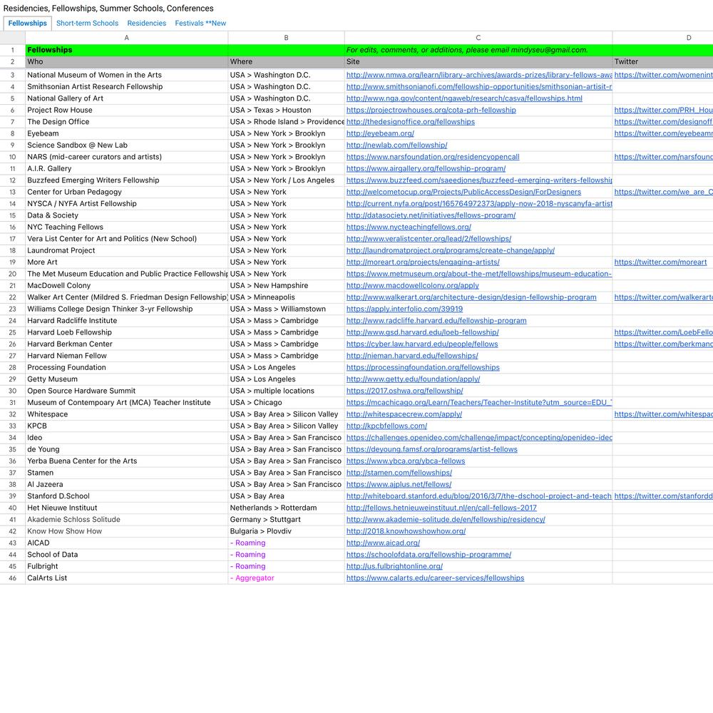
Task: Open the 2017.oshwa.org fellowship link
Action: click(x=405, y=391)
